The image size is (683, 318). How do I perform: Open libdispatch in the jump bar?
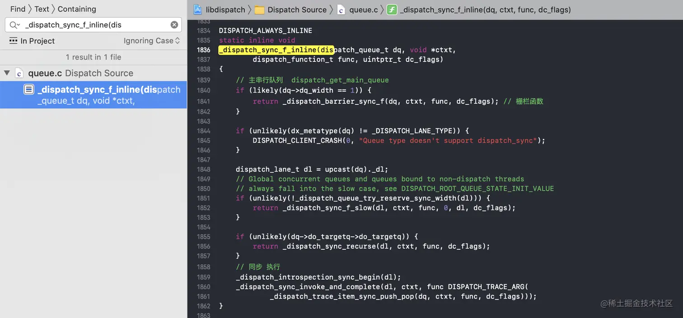pyautogui.click(x=225, y=9)
